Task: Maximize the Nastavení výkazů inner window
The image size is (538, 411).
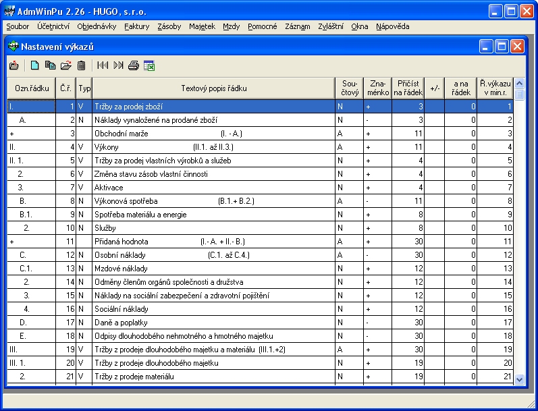Action: [502, 47]
